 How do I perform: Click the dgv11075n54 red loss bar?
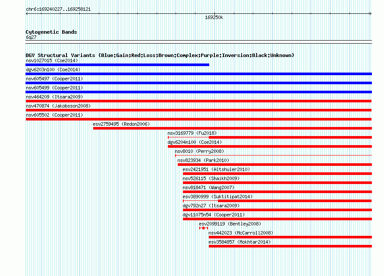pyautogui.click(x=277, y=219)
